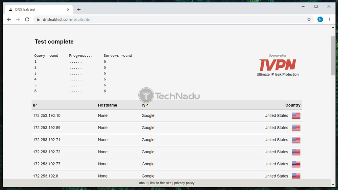The height and width of the screenshot is (190, 338).
Task: Bookmark this page with the star icon
Action: 309,19
